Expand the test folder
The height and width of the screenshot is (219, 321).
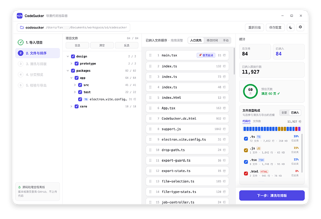[75, 92]
